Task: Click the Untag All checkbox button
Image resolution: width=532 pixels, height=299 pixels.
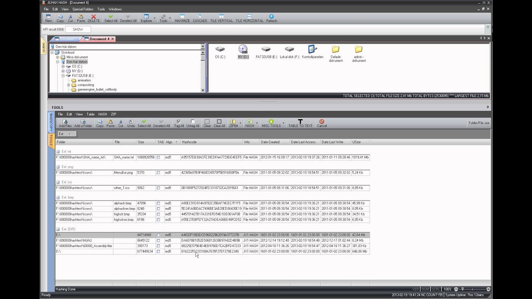Action: click(x=192, y=123)
